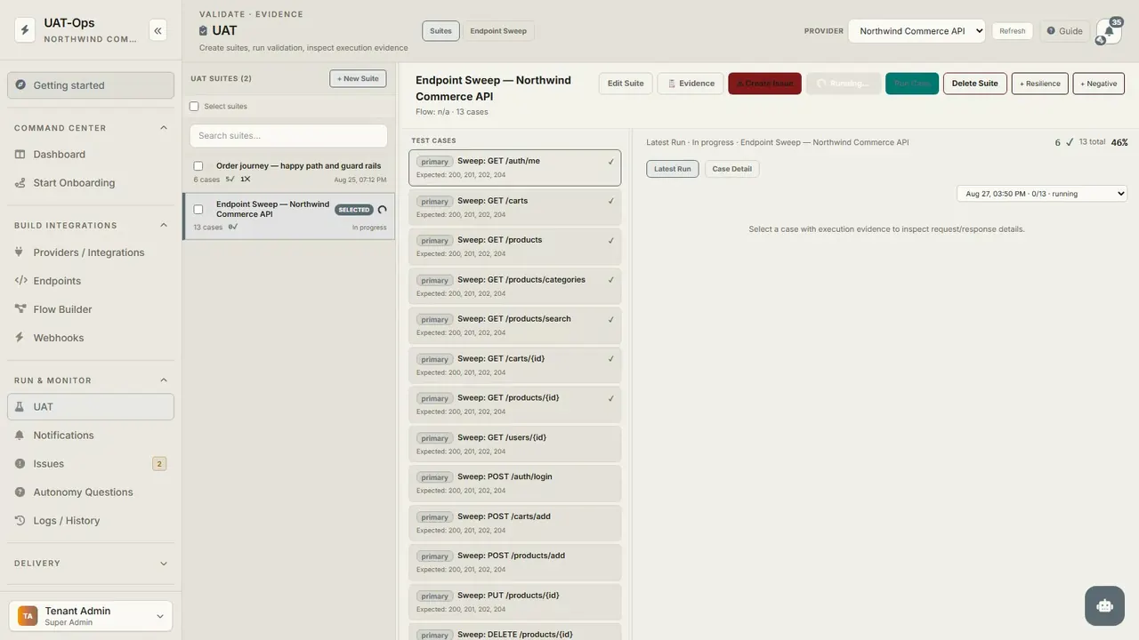Click the Dashboard icon in sidebar

(x=20, y=155)
